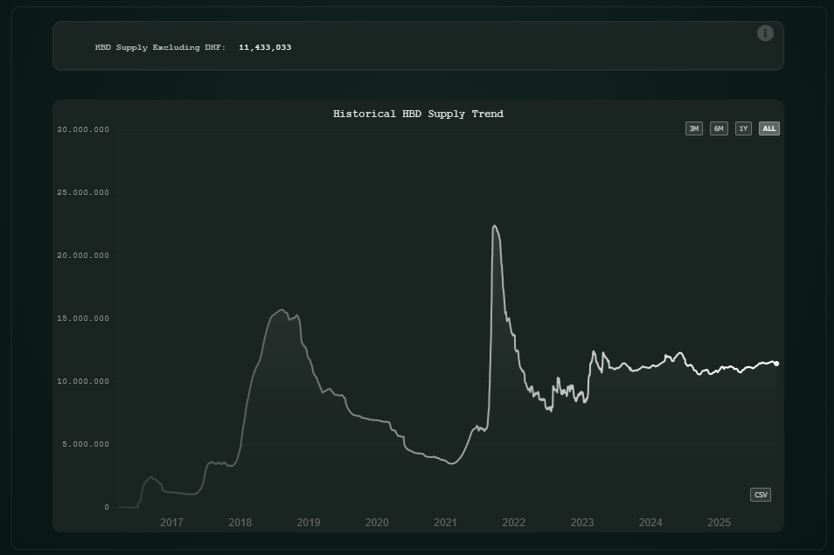Click the HBD Supply Excluding DHF label

(160, 47)
